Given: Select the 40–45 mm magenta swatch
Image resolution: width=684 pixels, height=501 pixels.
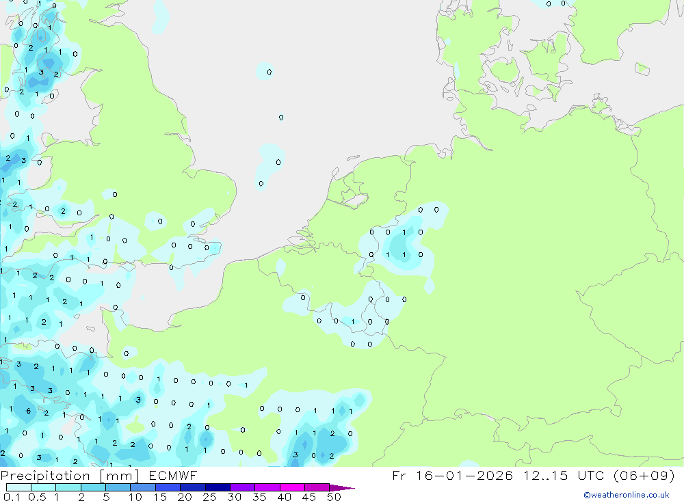Looking at the screenshot, I should pos(292,487).
